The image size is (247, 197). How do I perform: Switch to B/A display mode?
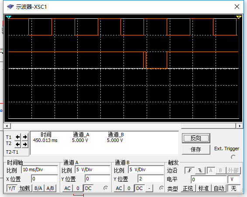pos(38,188)
